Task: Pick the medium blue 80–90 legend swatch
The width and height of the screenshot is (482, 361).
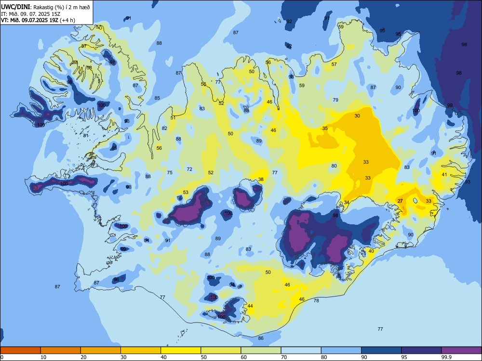Action: (x=341, y=350)
